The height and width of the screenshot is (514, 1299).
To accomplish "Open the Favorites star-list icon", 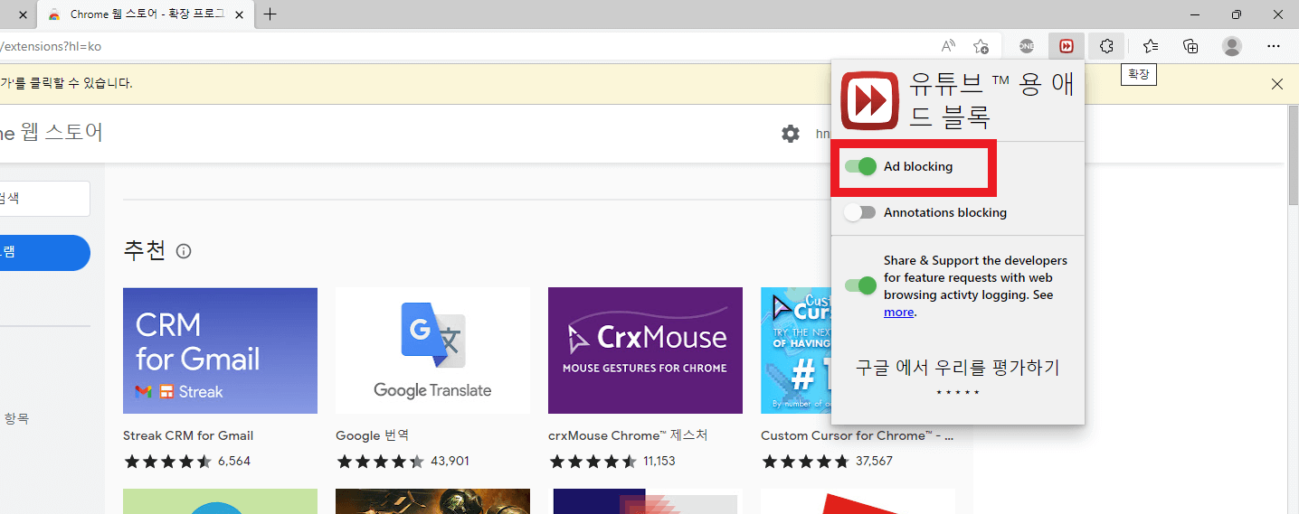I will coord(1151,46).
